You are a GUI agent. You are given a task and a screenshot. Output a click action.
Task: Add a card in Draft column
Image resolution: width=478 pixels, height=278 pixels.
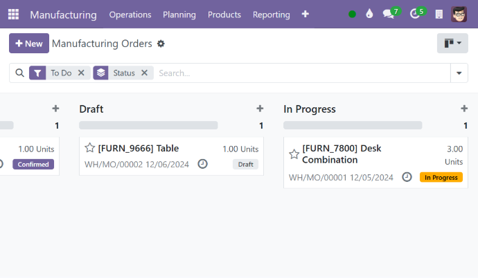pos(260,109)
